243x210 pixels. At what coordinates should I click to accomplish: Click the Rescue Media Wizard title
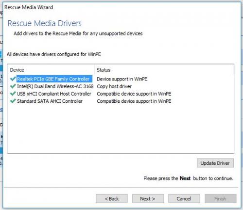pyautogui.click(x=29, y=7)
